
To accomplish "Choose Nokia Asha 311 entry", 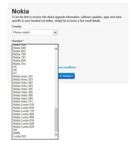I will click(x=33, y=102).
